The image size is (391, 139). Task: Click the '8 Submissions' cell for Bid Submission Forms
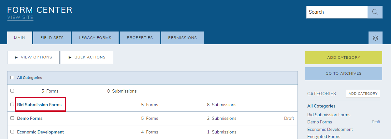pos(222,105)
